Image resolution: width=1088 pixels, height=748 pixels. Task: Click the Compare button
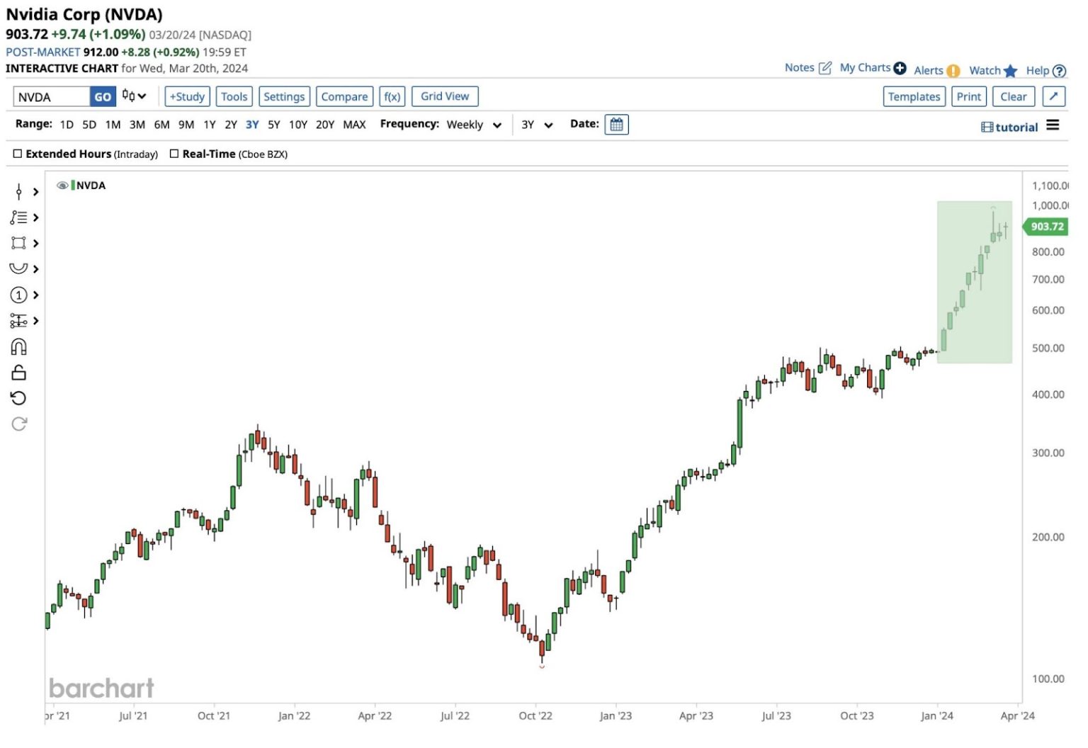344,96
